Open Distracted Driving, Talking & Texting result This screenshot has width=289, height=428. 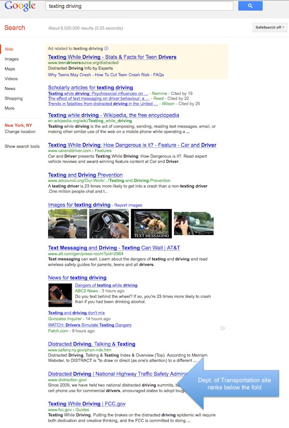tap(92, 344)
